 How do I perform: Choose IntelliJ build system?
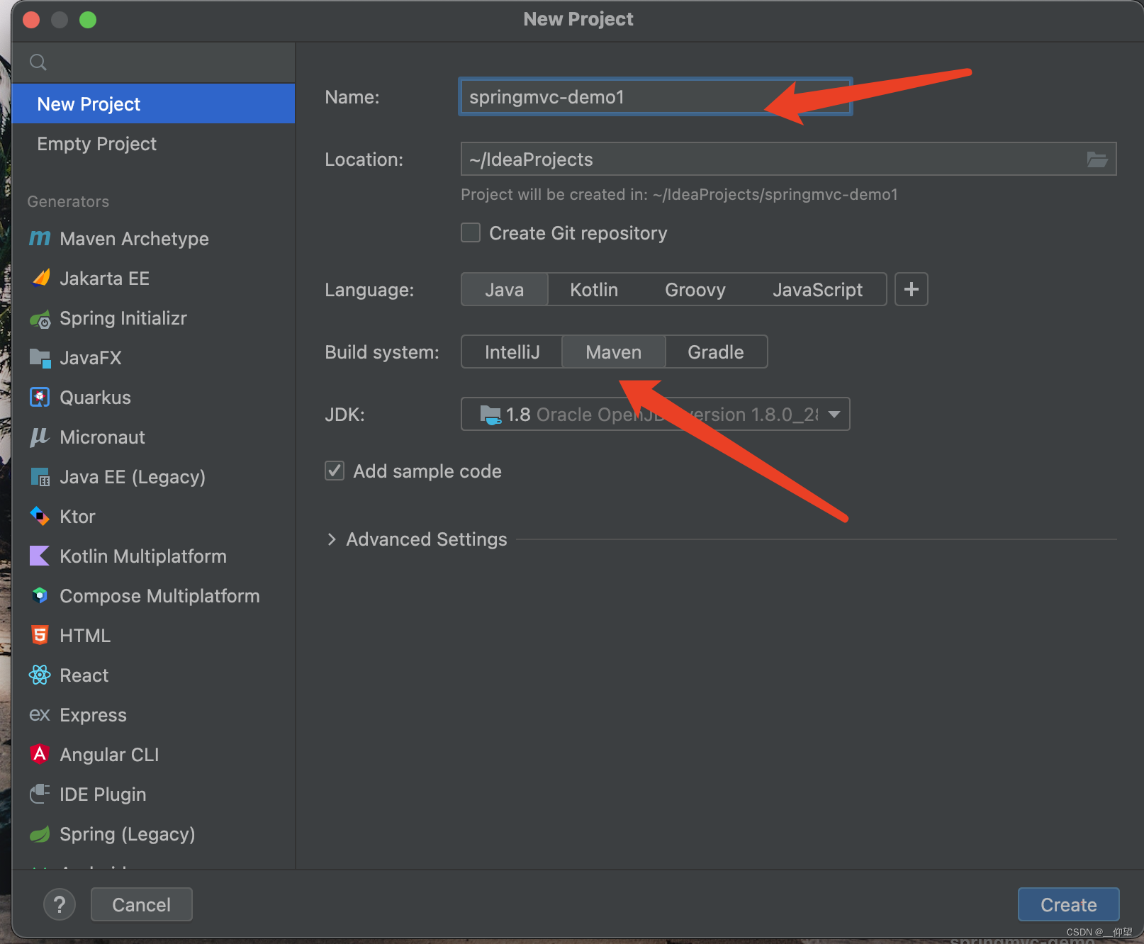[x=512, y=352]
